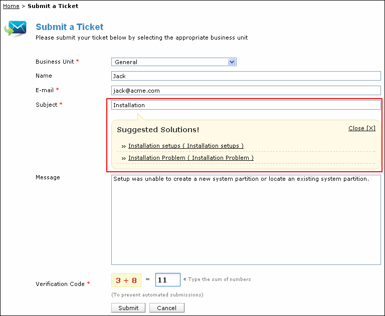Focus the E-mail input field

tap(246, 91)
